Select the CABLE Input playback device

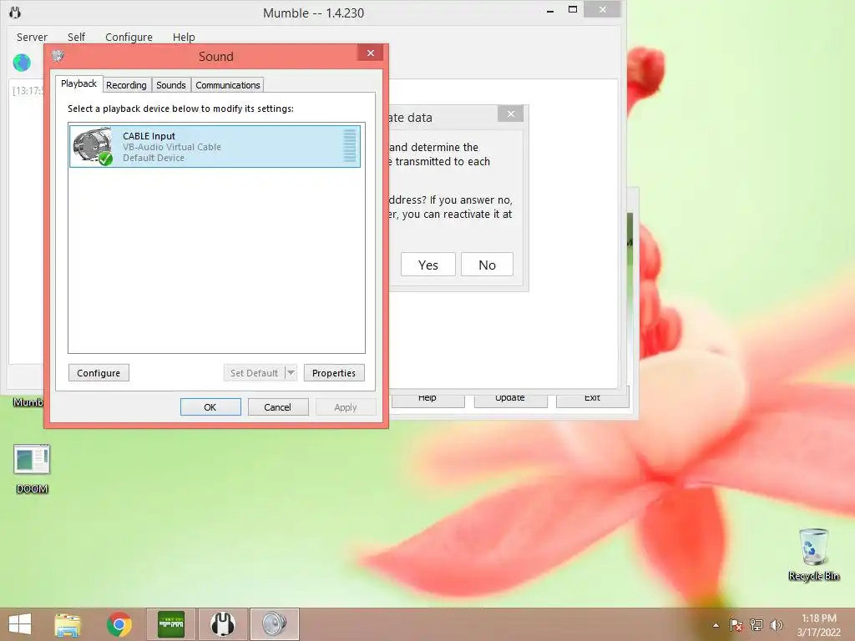tap(215, 146)
